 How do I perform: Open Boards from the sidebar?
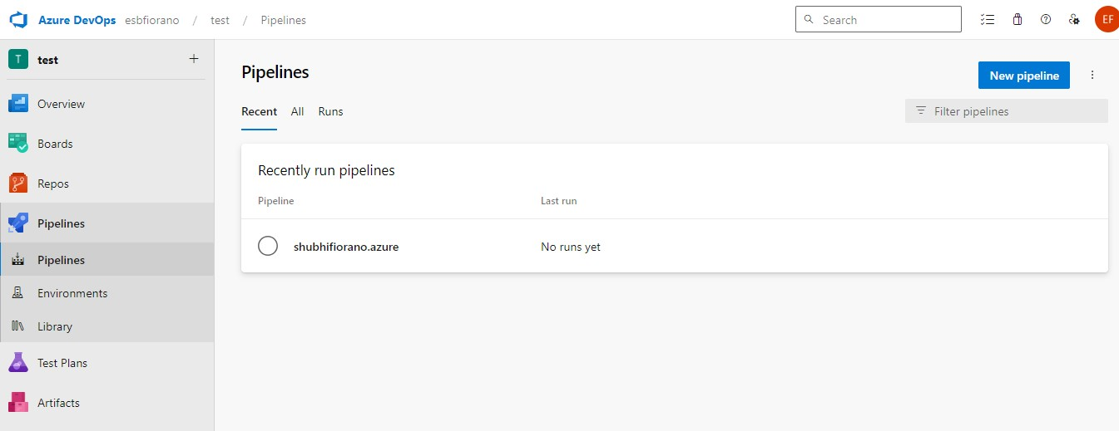pyautogui.click(x=55, y=144)
